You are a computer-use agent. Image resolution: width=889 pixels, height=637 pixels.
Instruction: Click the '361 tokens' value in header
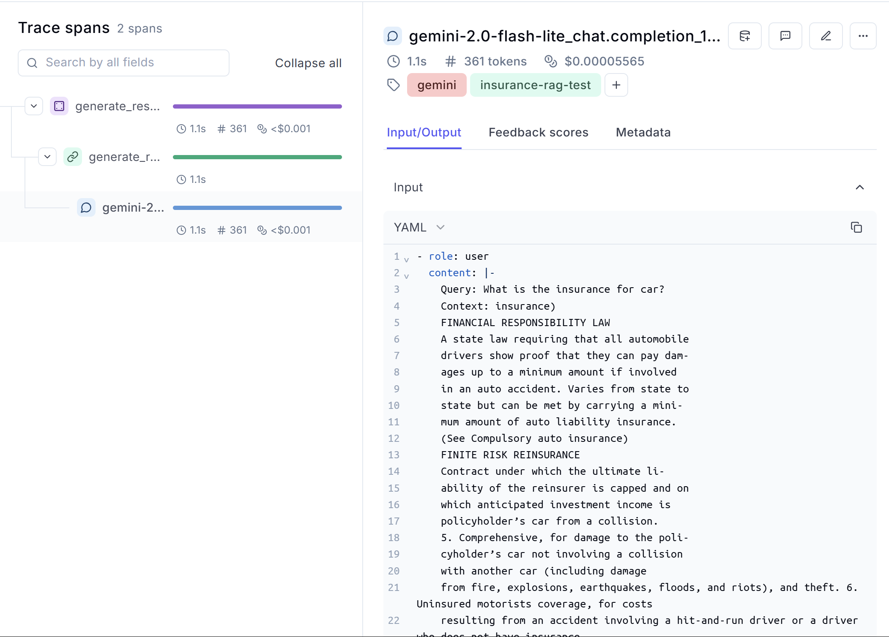click(x=495, y=61)
